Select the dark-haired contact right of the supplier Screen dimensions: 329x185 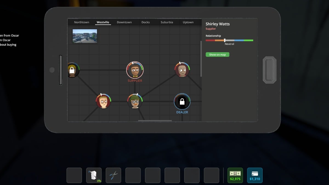(x=182, y=70)
